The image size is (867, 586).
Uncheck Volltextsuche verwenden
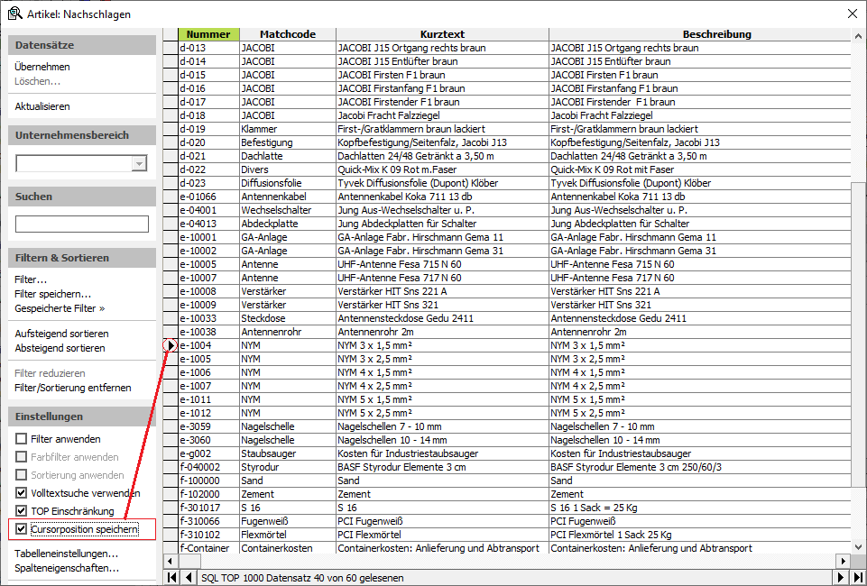(21, 493)
